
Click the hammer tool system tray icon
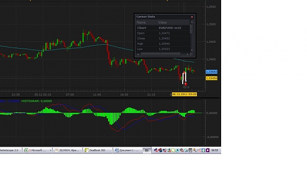point(195,150)
